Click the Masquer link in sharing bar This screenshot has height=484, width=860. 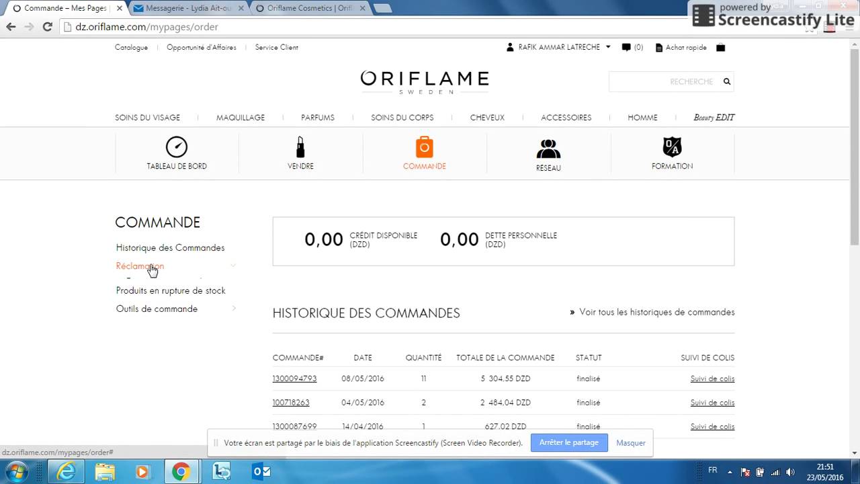630,443
